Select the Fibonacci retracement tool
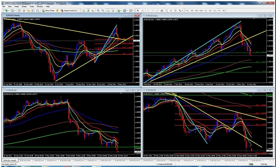276x167 pixels. (x=166, y=11)
